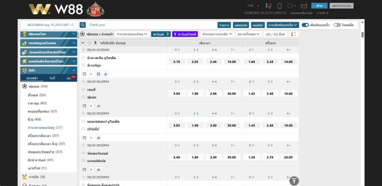The width and height of the screenshot is (382, 186).
Task: Open the announcements megaphone icon
Action: [269, 6]
